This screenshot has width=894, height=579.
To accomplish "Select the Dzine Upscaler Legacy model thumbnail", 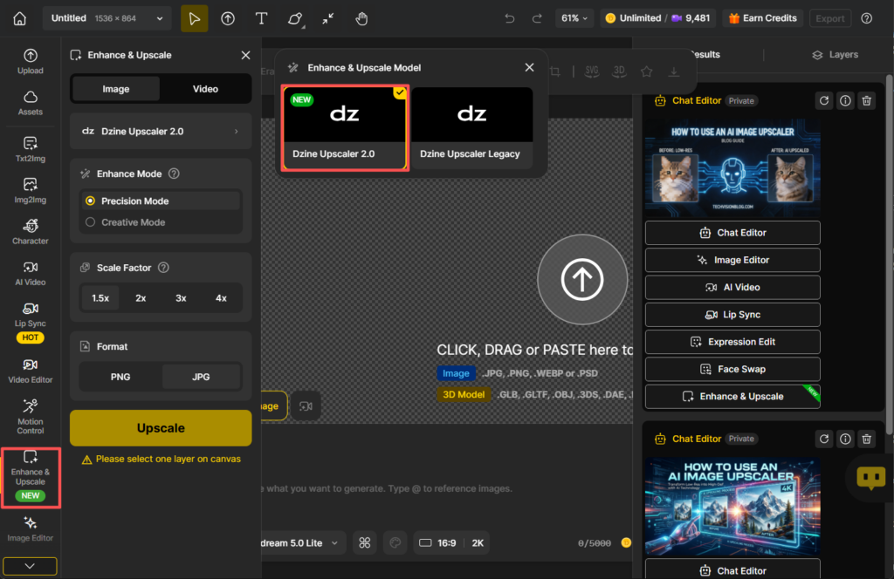I will (x=471, y=126).
